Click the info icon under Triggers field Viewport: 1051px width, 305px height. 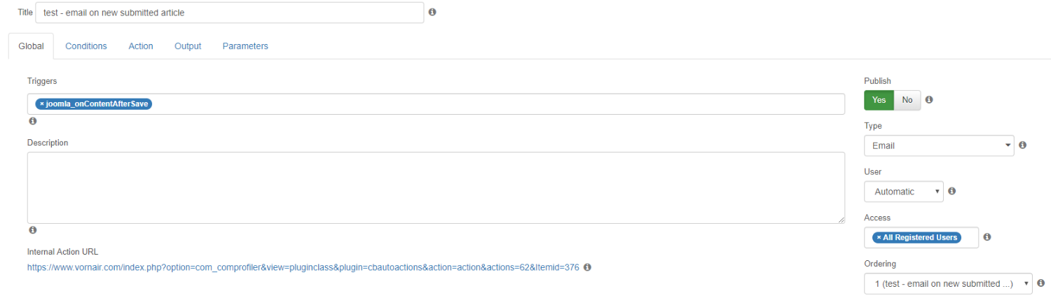(32, 121)
